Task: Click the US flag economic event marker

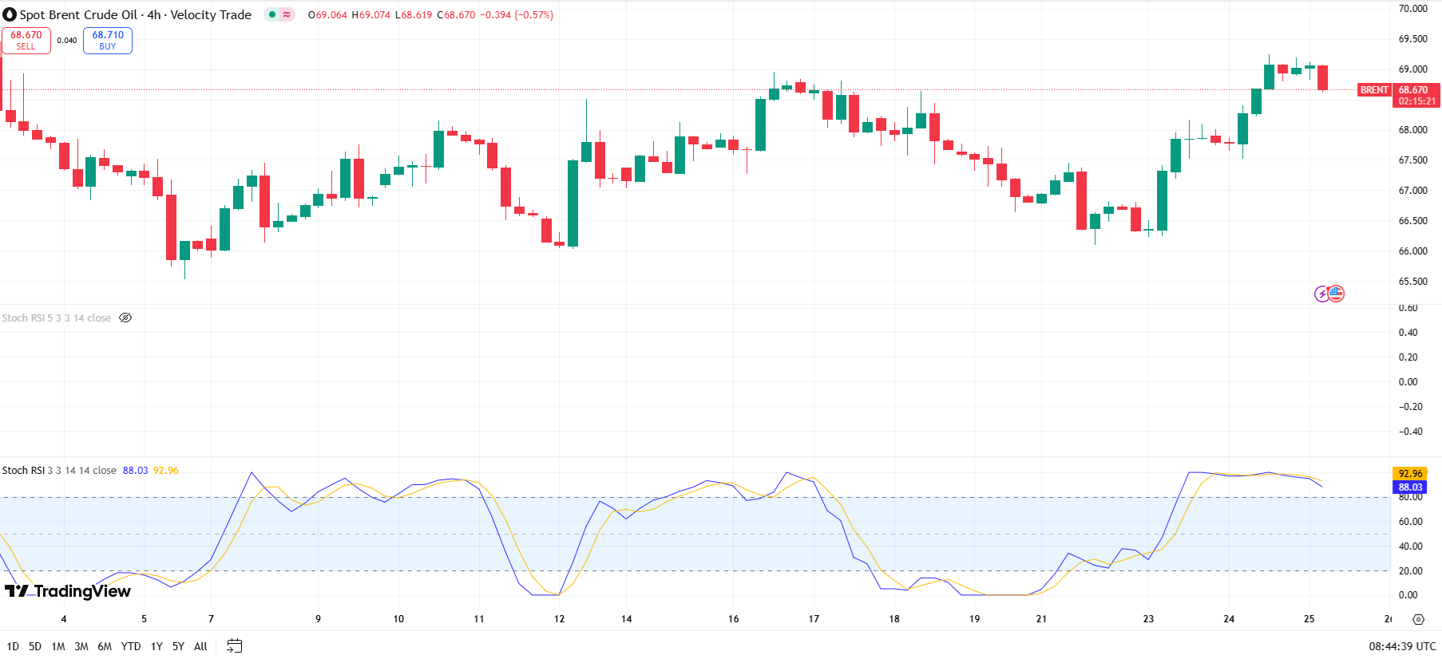Action: (1336, 294)
